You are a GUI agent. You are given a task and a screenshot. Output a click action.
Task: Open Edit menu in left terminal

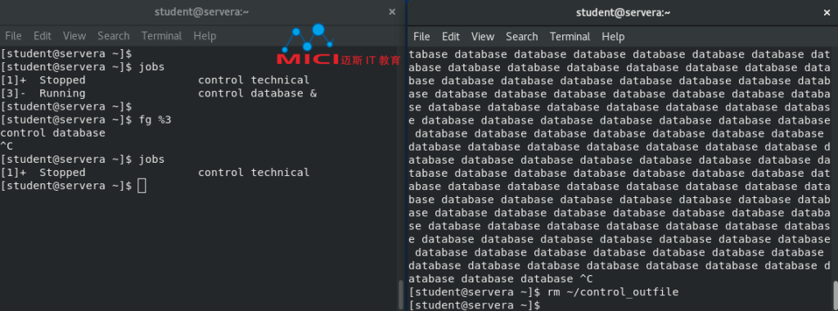click(43, 36)
